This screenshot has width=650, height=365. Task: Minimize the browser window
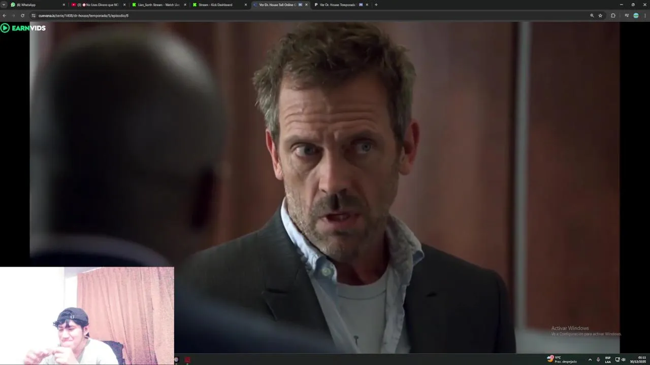click(621, 5)
